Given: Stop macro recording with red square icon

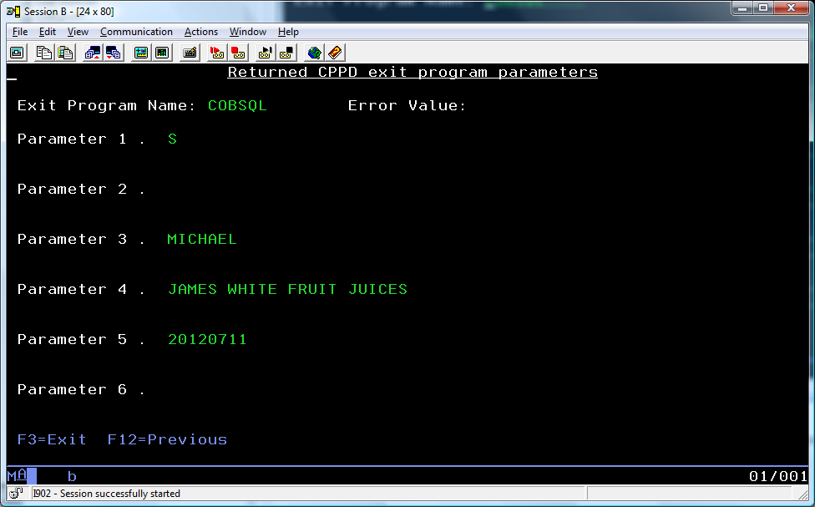Looking at the screenshot, I should [238, 53].
